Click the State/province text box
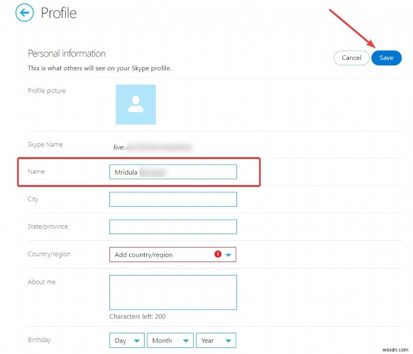This screenshot has height=354, width=413. (x=172, y=226)
